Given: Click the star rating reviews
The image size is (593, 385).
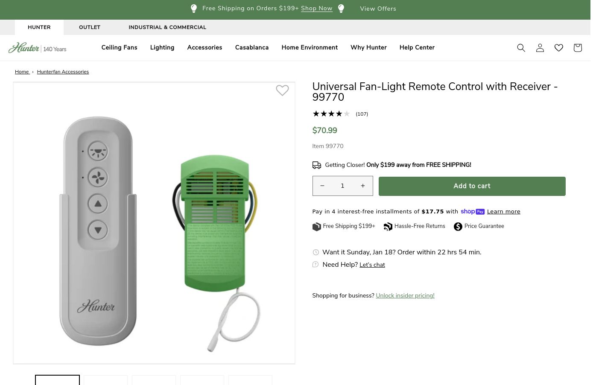Looking at the screenshot, I should tap(331, 114).
